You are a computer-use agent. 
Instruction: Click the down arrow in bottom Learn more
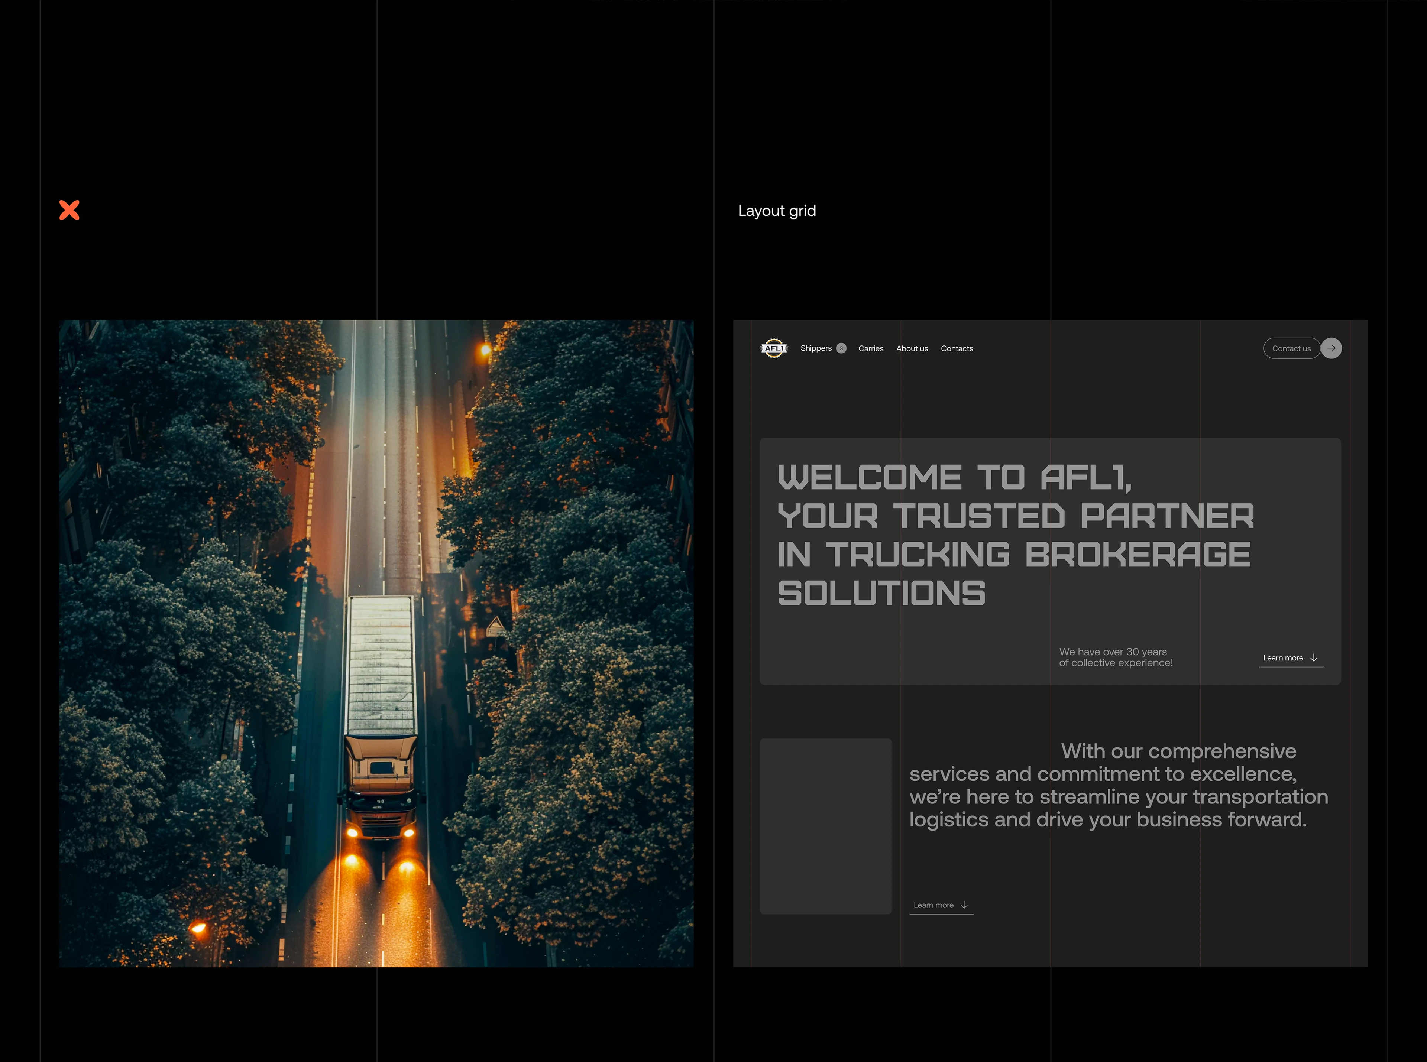tap(964, 905)
